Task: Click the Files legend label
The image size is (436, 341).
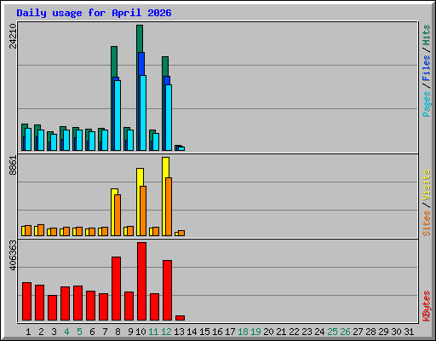Action: (x=427, y=68)
